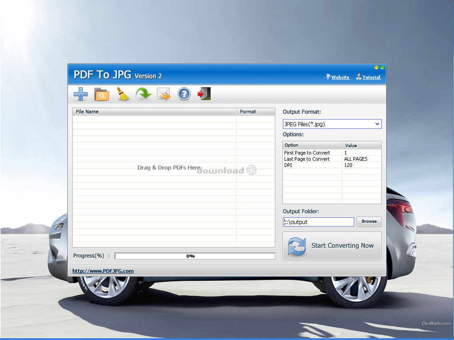Click the green dot in title bar
Screen dimensions: 454x340
pyautogui.click(x=382, y=67)
